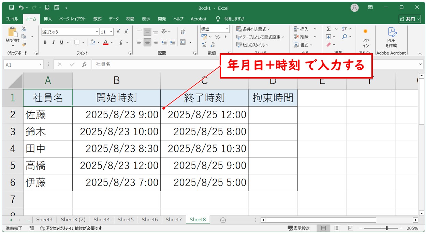Undo the last action
Image resolution: width=427 pixels, height=234 pixels.
[x=21, y=8]
